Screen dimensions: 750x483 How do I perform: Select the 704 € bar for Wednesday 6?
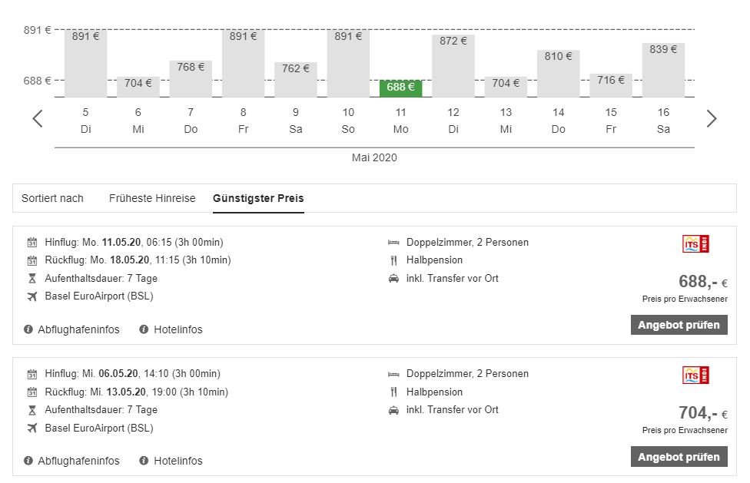pos(138,86)
